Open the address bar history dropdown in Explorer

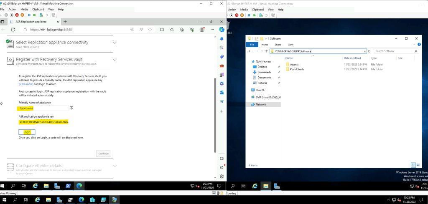(365, 51)
